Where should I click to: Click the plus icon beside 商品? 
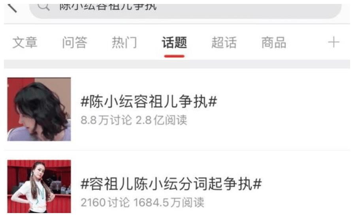coord(334,42)
